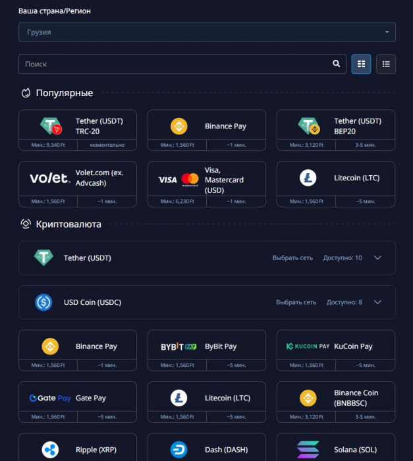Viewport: 413px width, 461px height.
Task: Choose Tether (USDT) TRC-20 label
Action: tap(99, 126)
